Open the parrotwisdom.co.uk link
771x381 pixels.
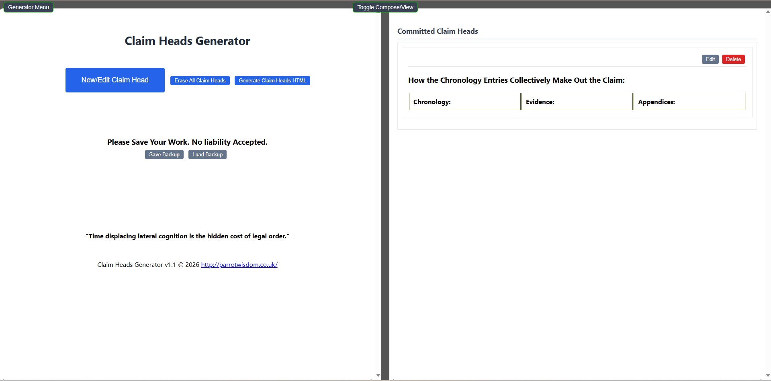tap(239, 264)
